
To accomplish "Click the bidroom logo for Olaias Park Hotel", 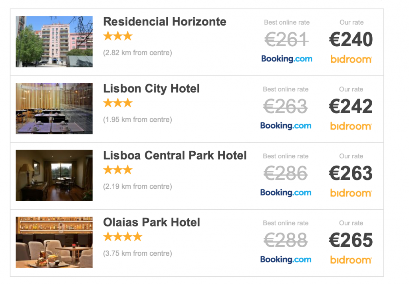I will tap(351, 260).
